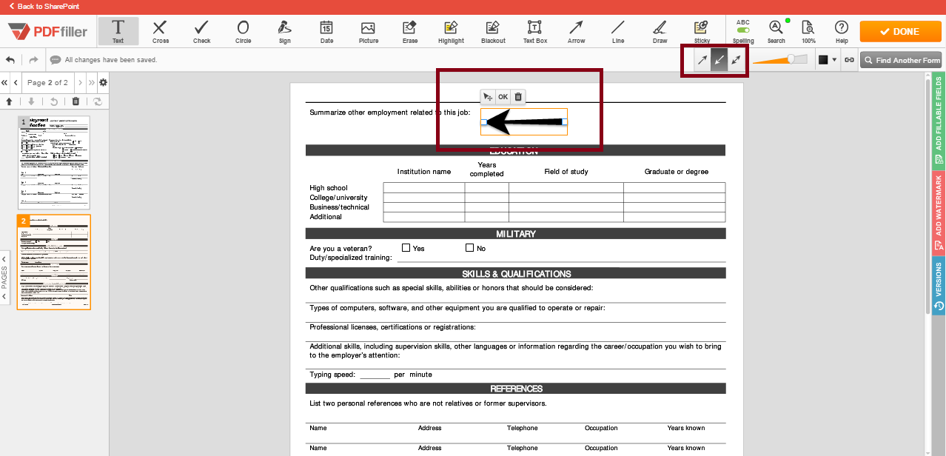Check the veteran No checkbox
Image resolution: width=946 pixels, height=456 pixels.
pyautogui.click(x=469, y=248)
